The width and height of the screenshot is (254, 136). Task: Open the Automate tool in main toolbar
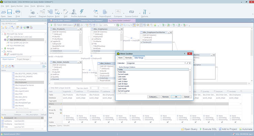[x=82, y=13]
